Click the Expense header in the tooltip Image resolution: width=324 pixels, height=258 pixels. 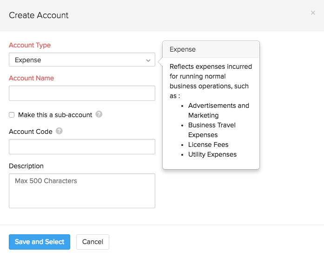(x=183, y=49)
